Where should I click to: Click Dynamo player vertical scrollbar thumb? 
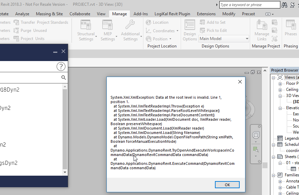coord(65,129)
